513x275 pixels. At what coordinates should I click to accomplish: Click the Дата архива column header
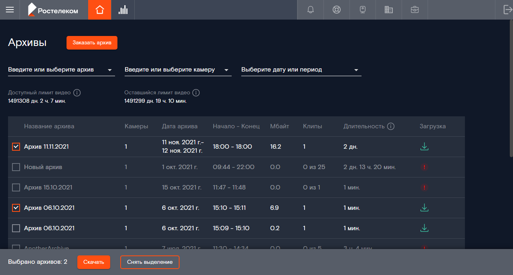tap(180, 126)
